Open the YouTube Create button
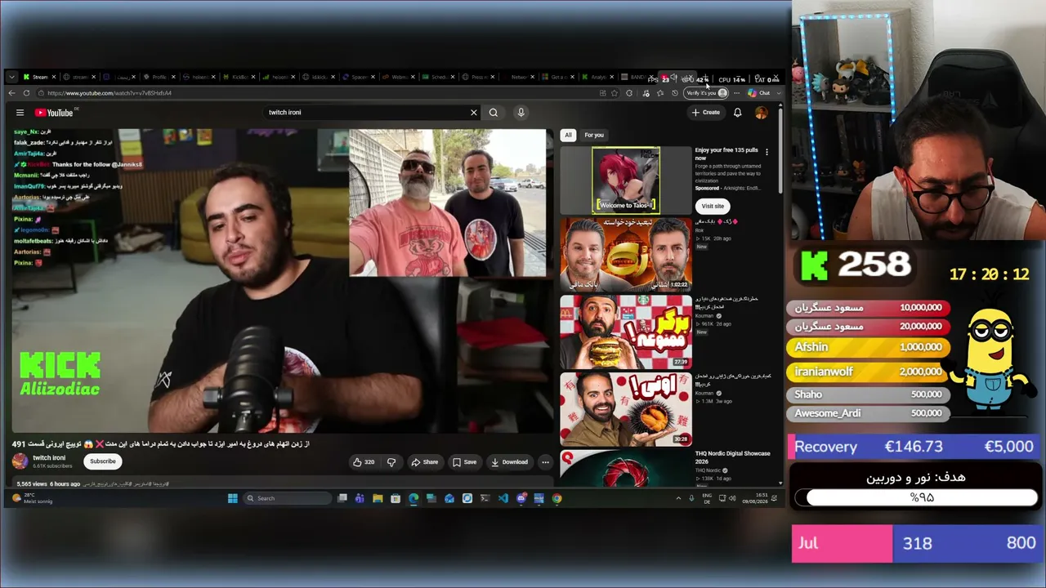1046x588 pixels. click(x=706, y=113)
